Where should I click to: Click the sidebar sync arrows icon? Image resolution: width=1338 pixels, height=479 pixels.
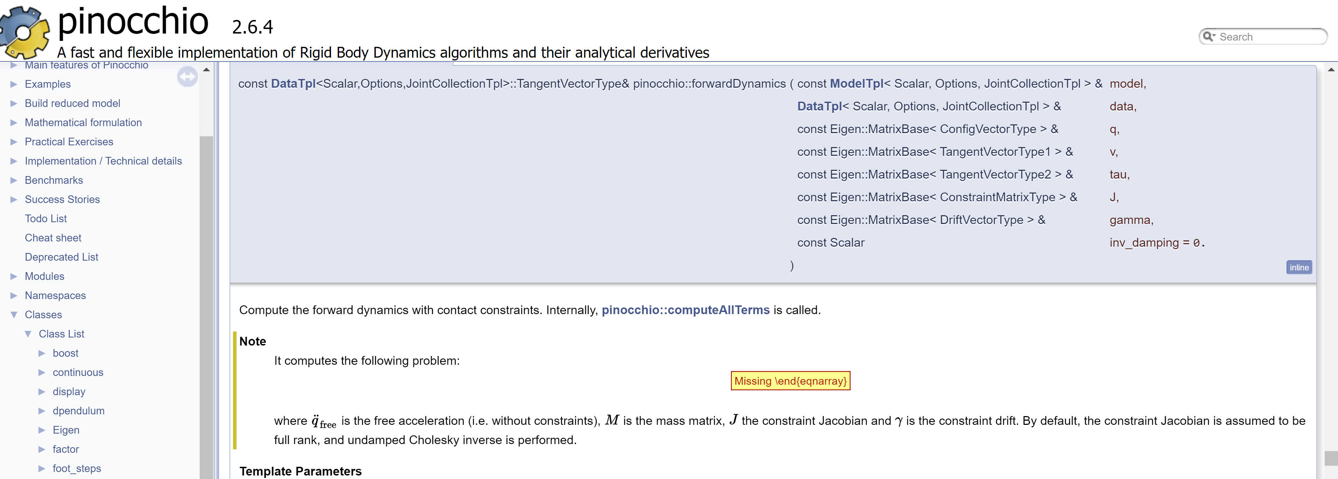click(x=188, y=76)
